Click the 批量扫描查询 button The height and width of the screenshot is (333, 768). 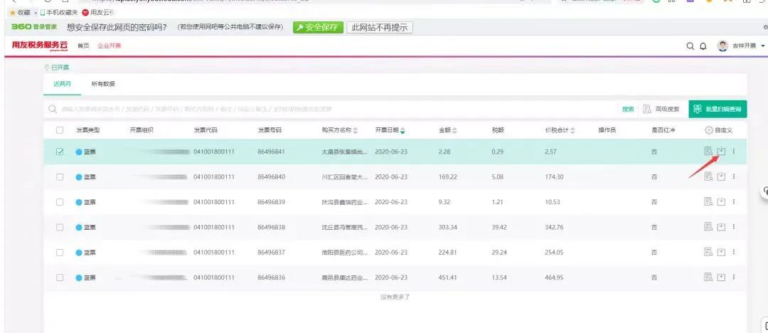718,109
